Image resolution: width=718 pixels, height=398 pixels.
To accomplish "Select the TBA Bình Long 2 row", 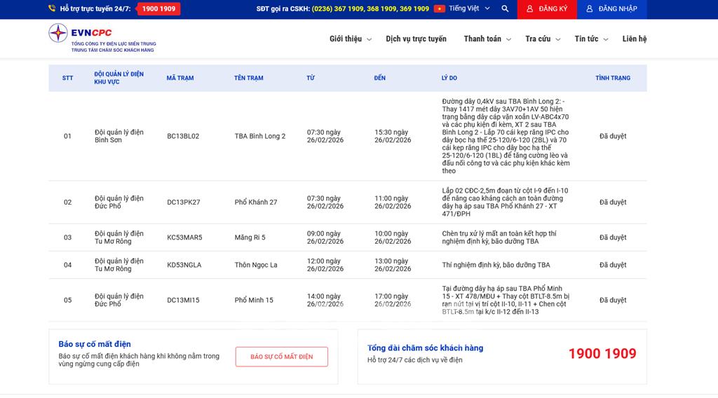I will point(260,136).
